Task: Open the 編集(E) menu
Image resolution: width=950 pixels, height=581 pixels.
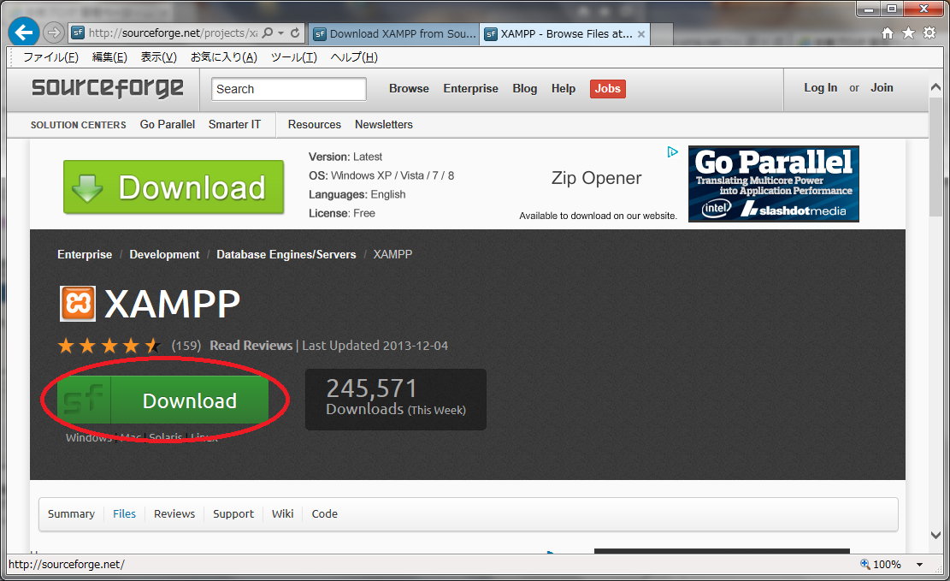Action: pyautogui.click(x=109, y=57)
